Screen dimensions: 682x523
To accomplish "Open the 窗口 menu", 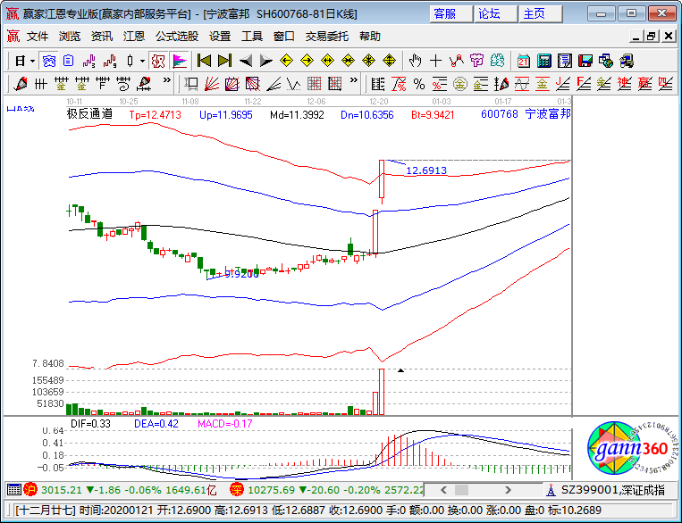I will pyautogui.click(x=284, y=37).
